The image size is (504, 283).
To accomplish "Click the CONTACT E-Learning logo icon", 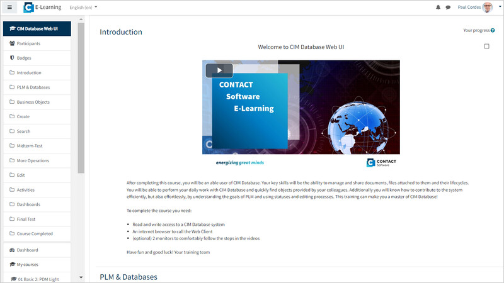I will tap(28, 8).
